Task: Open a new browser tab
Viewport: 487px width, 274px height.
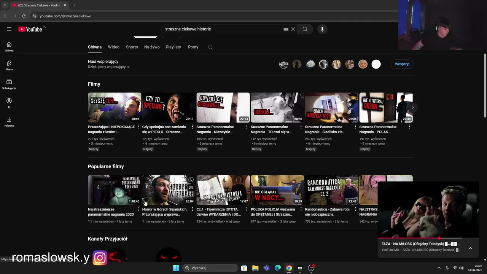Action: click(74, 5)
